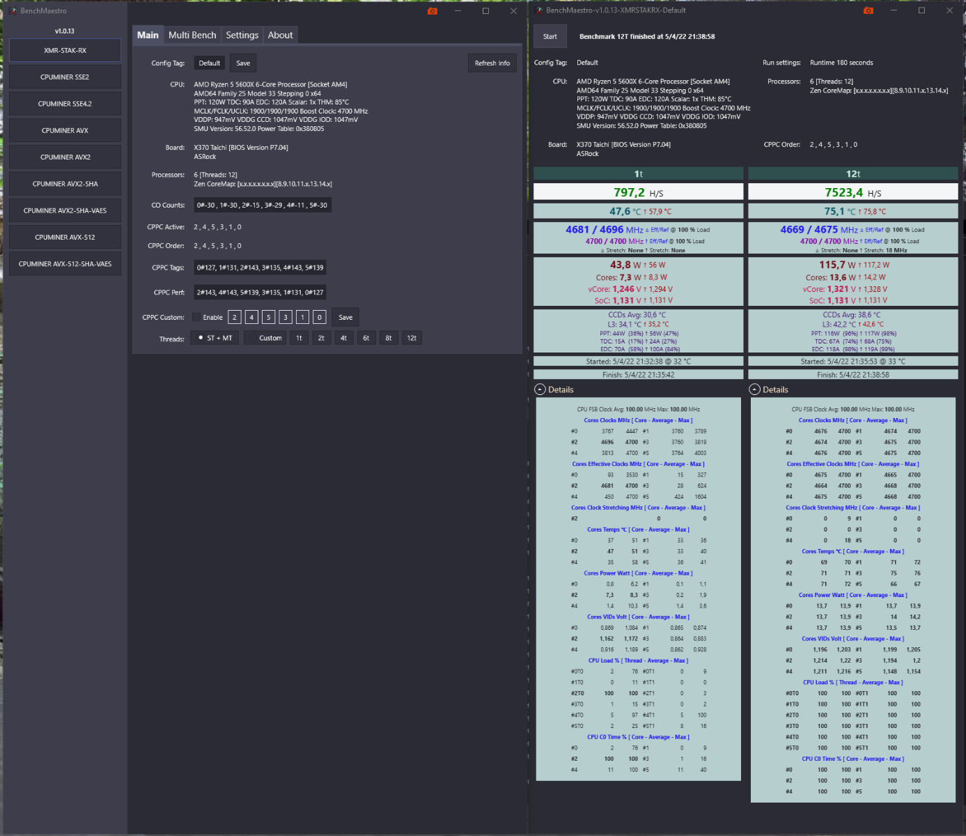This screenshot has width=966, height=836.
Task: Click the 4669 / 4675 MHz clock reading
Action: (819, 229)
